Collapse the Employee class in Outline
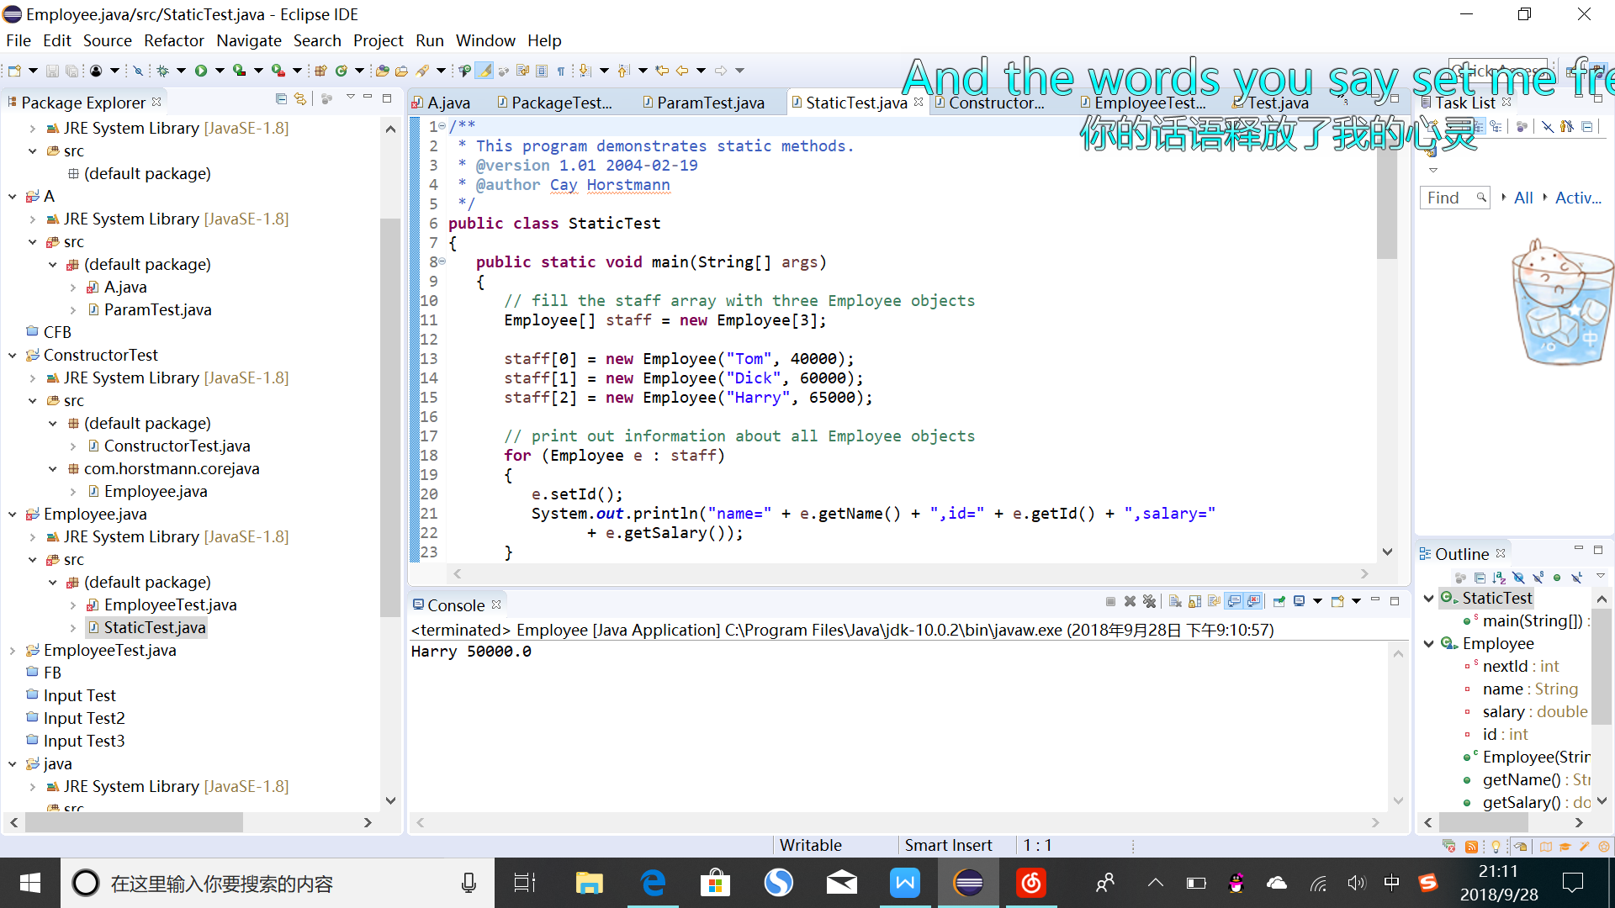 point(1428,643)
